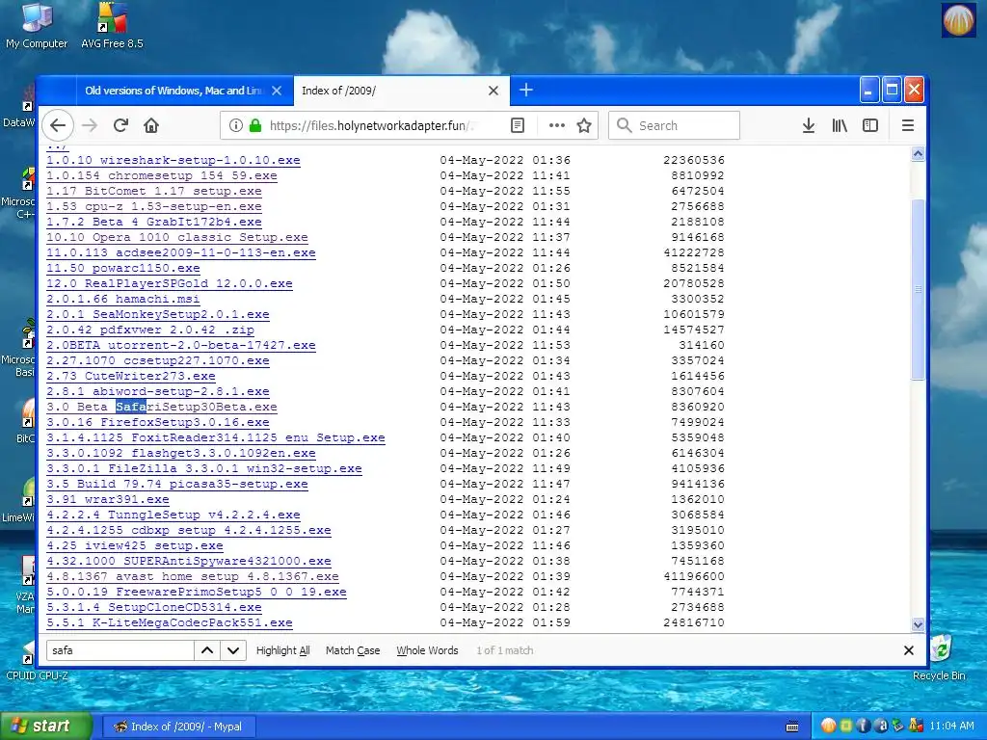Click the forward navigation arrow
Screen dimensions: 987x740
click(90, 125)
